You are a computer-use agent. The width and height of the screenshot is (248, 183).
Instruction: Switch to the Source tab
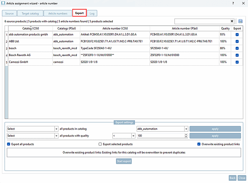tap(9, 14)
